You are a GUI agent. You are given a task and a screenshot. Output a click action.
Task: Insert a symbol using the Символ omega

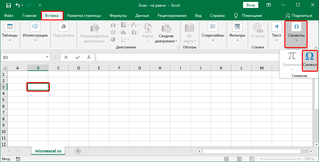[310, 60]
